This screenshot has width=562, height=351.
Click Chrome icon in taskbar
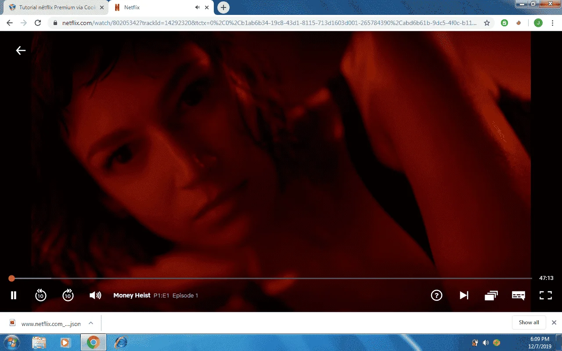coord(93,343)
